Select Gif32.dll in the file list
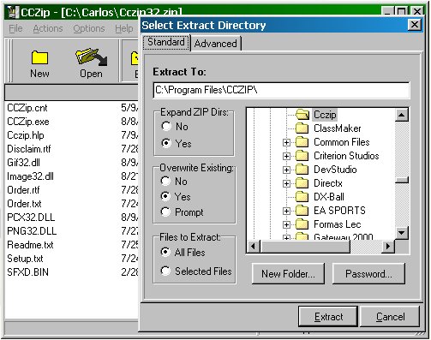 (23, 163)
